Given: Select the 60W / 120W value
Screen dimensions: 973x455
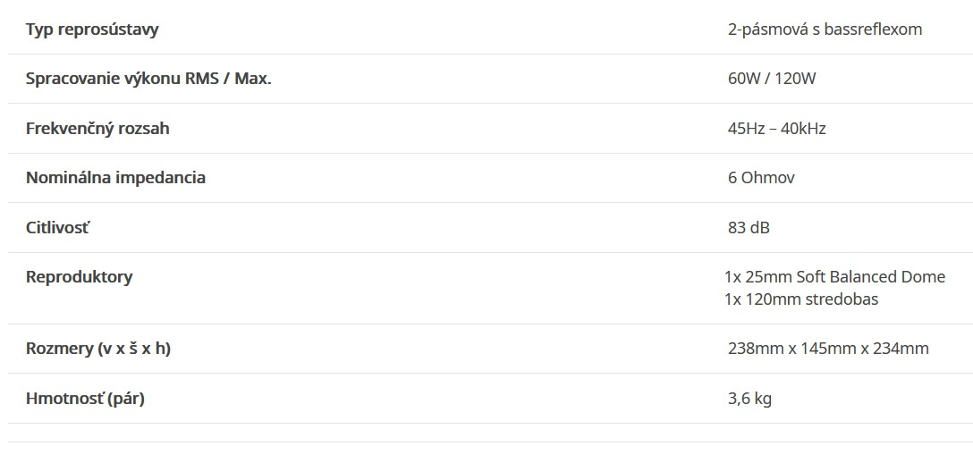Looking at the screenshot, I should coord(771,79).
